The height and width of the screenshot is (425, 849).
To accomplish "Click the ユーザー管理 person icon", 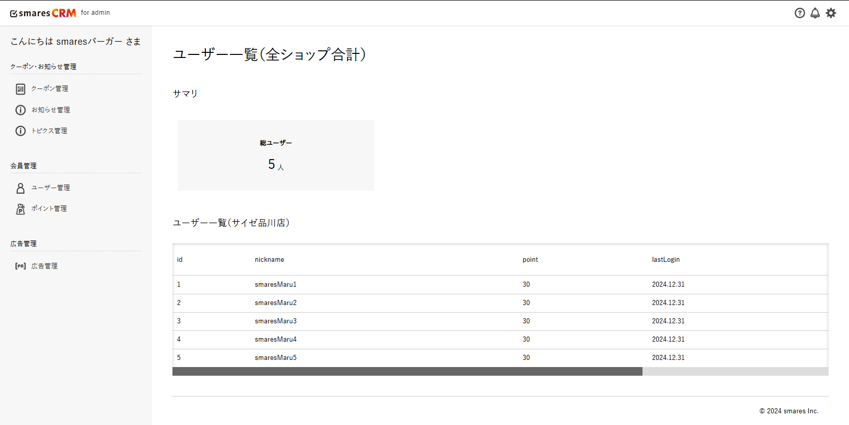I will pos(20,188).
